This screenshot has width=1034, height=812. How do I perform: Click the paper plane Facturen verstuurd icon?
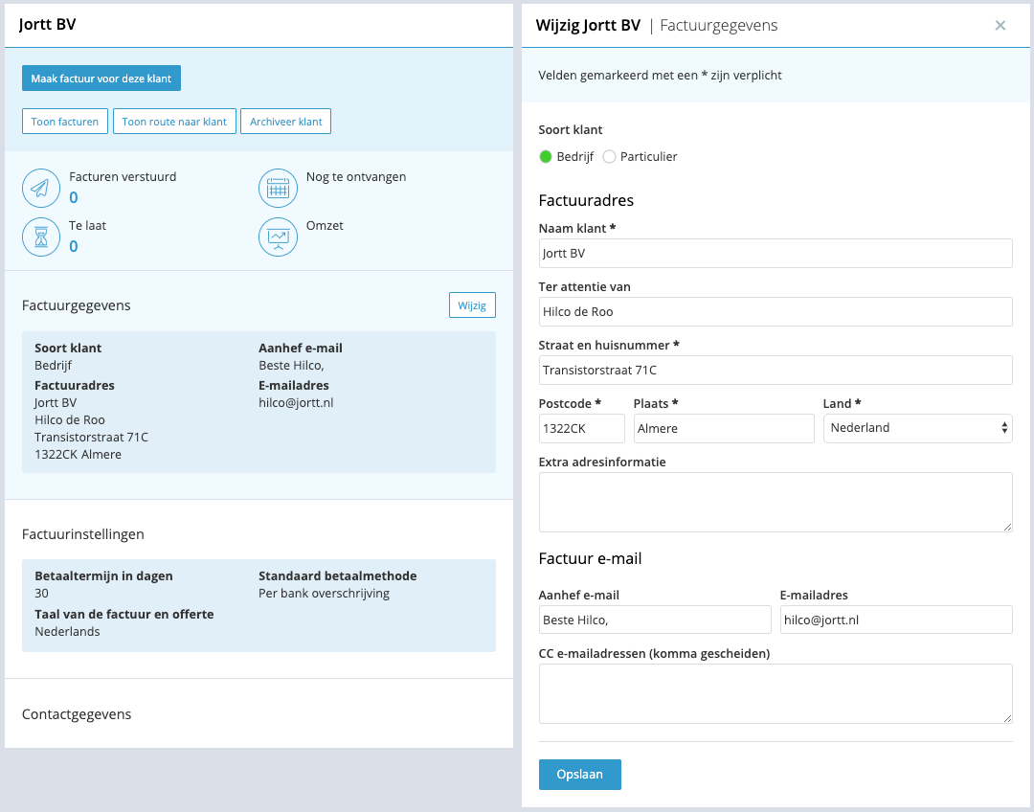(x=41, y=188)
